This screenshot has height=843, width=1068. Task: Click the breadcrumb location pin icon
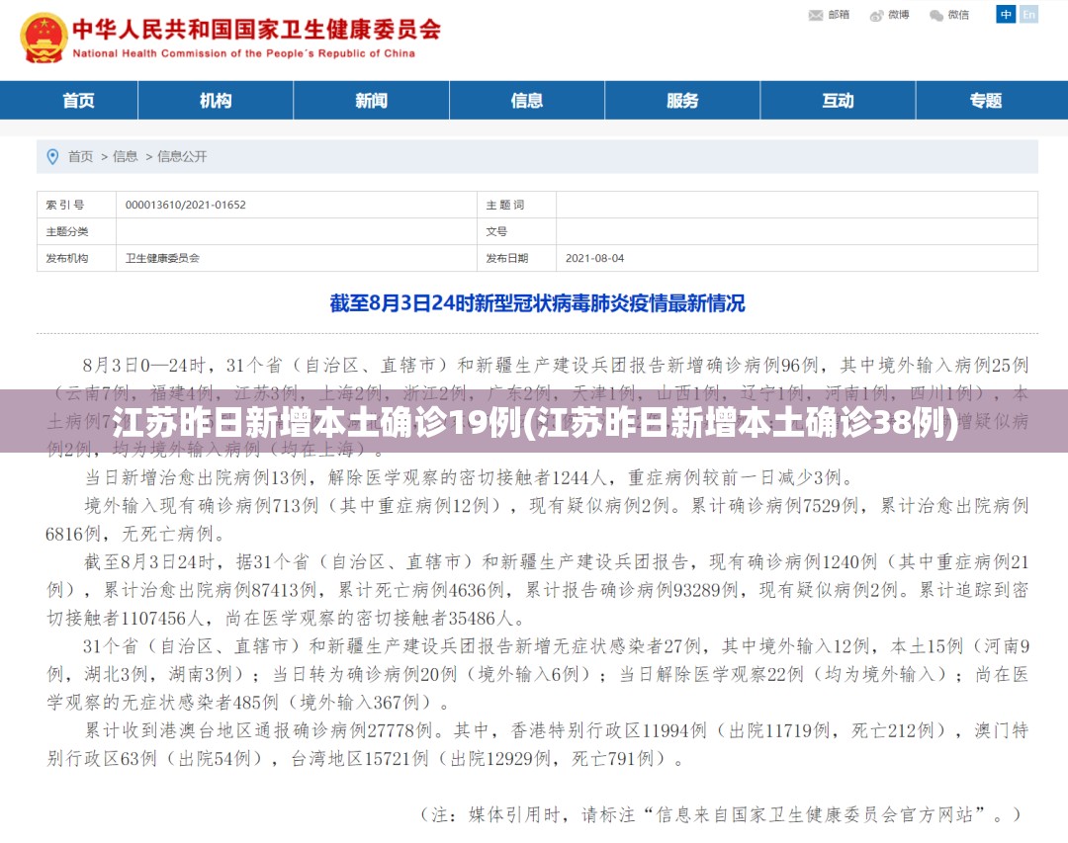pos(52,156)
